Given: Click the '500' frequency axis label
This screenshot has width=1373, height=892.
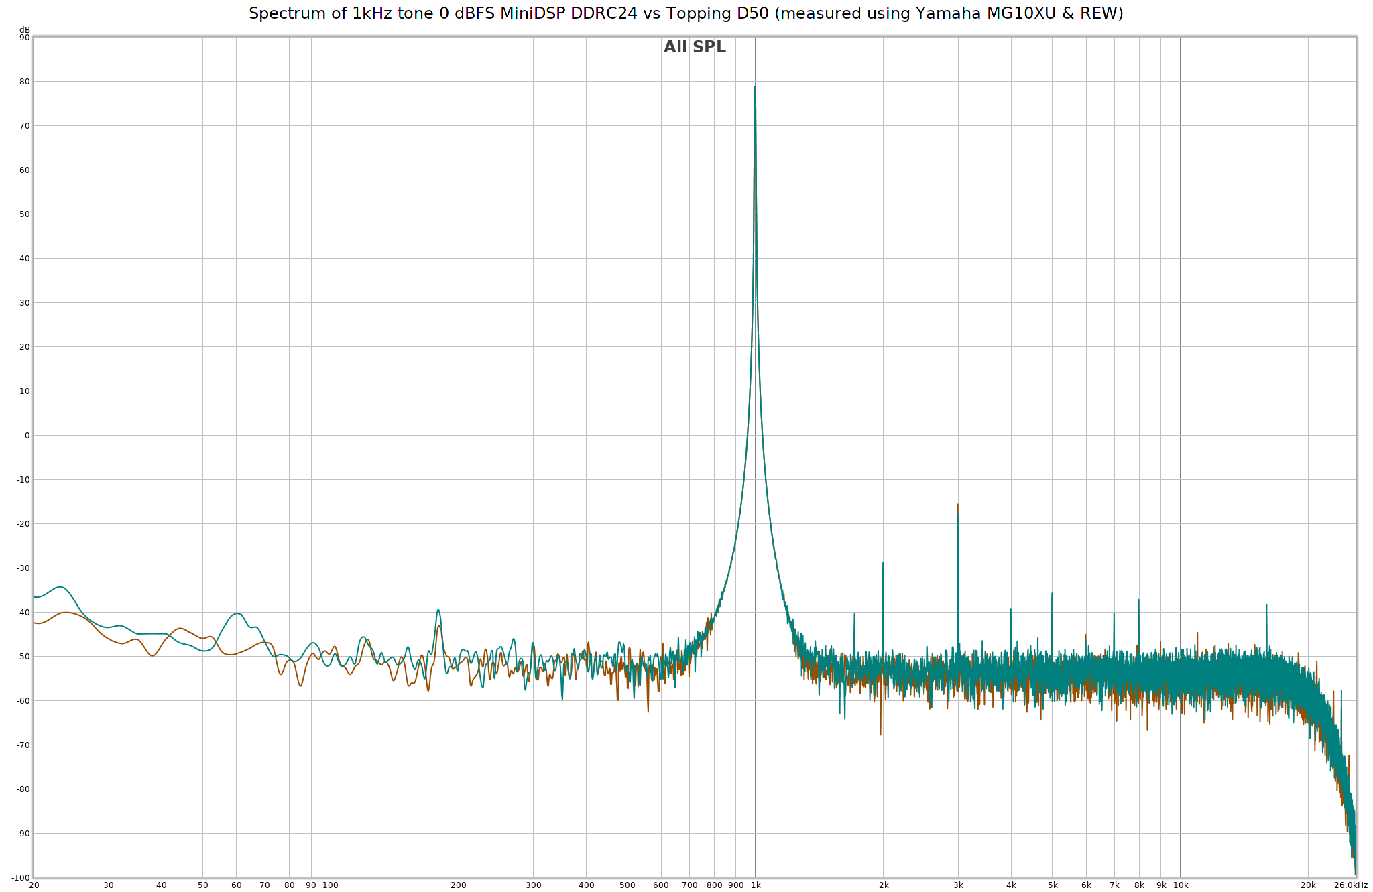Looking at the screenshot, I should pos(628,885).
